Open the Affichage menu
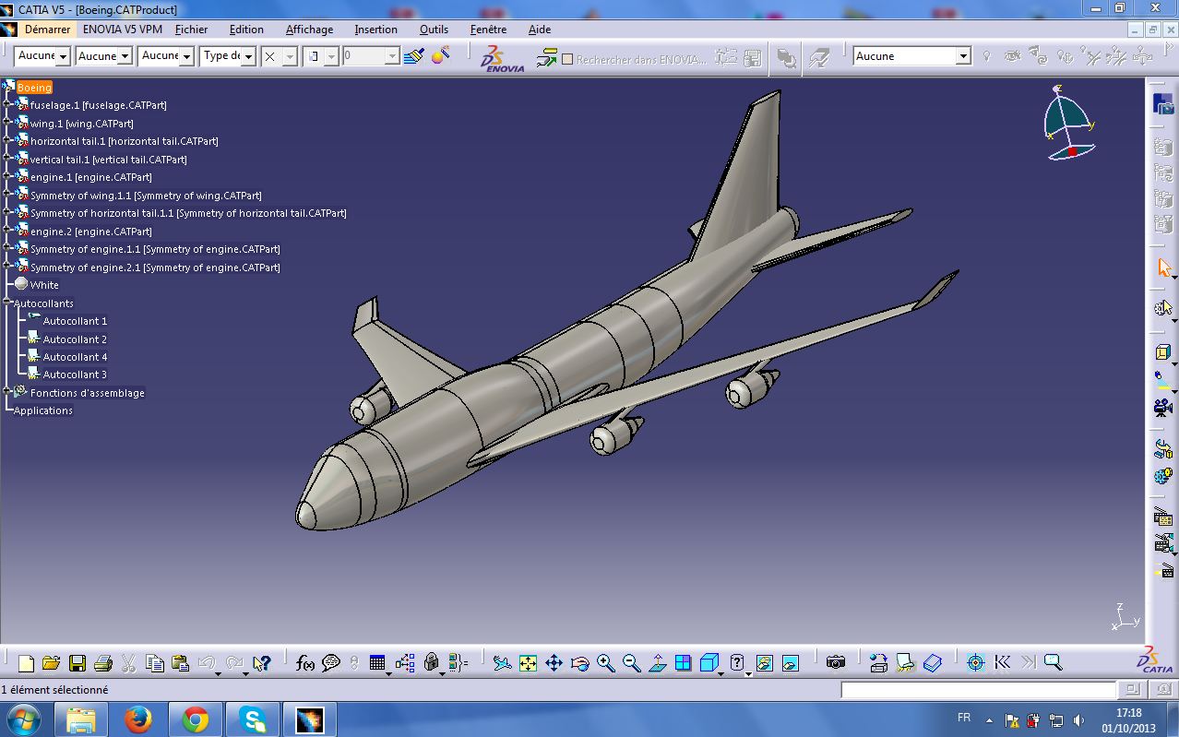1179x737 pixels. (x=309, y=30)
